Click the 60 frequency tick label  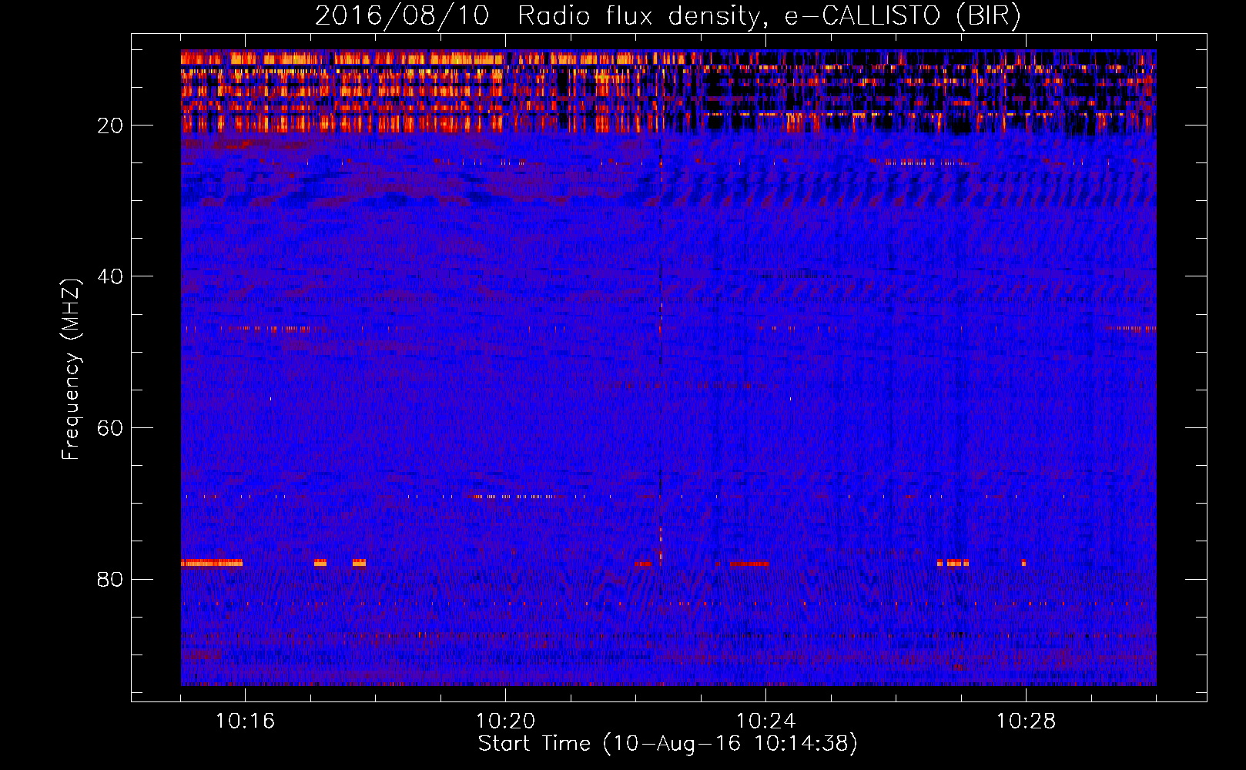[x=111, y=428]
